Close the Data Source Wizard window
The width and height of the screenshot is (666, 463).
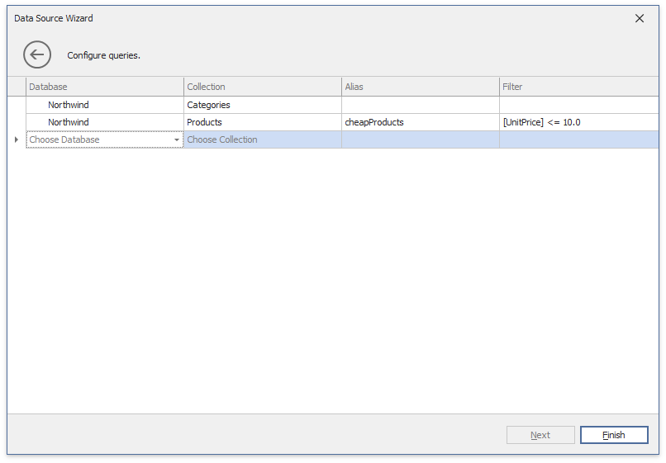[639, 18]
